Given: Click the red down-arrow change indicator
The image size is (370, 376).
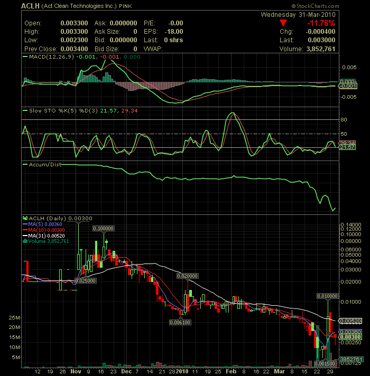Looking at the screenshot, I should [x=283, y=23].
